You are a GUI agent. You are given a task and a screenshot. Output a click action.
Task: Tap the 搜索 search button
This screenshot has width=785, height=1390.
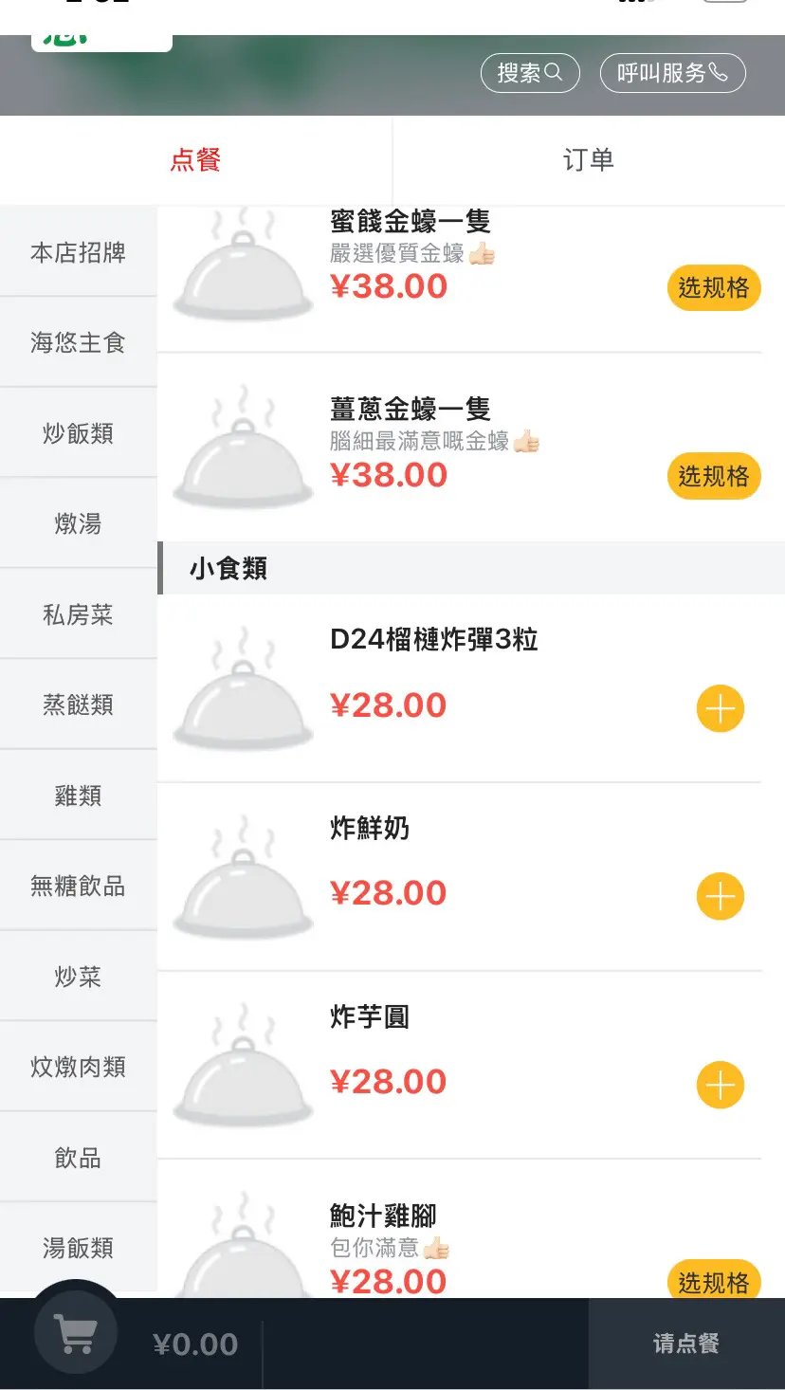point(529,73)
